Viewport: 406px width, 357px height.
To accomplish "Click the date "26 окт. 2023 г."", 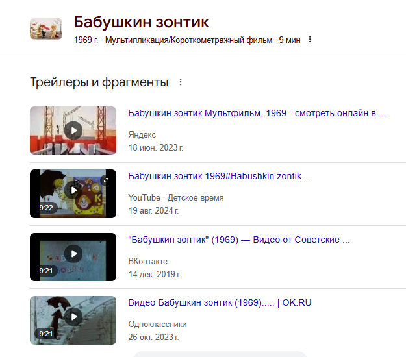I will click(x=153, y=337).
